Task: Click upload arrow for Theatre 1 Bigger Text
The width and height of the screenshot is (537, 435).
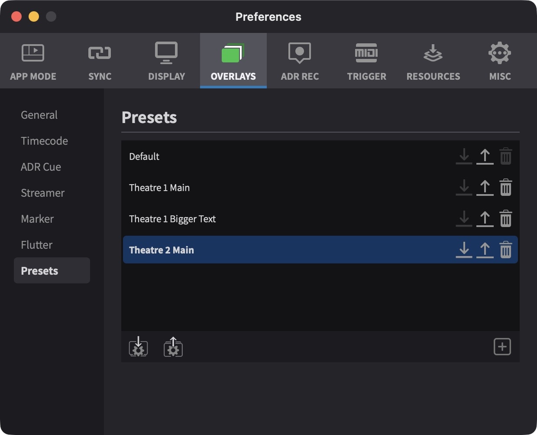Action: click(485, 219)
